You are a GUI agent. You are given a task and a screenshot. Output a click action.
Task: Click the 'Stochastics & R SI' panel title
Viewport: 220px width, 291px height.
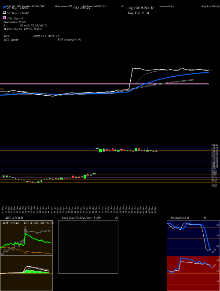188,218
